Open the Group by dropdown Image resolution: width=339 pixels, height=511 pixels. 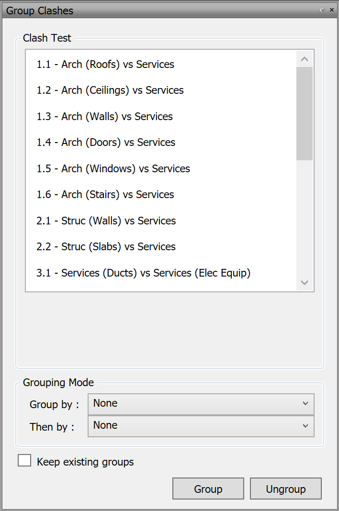tap(201, 404)
